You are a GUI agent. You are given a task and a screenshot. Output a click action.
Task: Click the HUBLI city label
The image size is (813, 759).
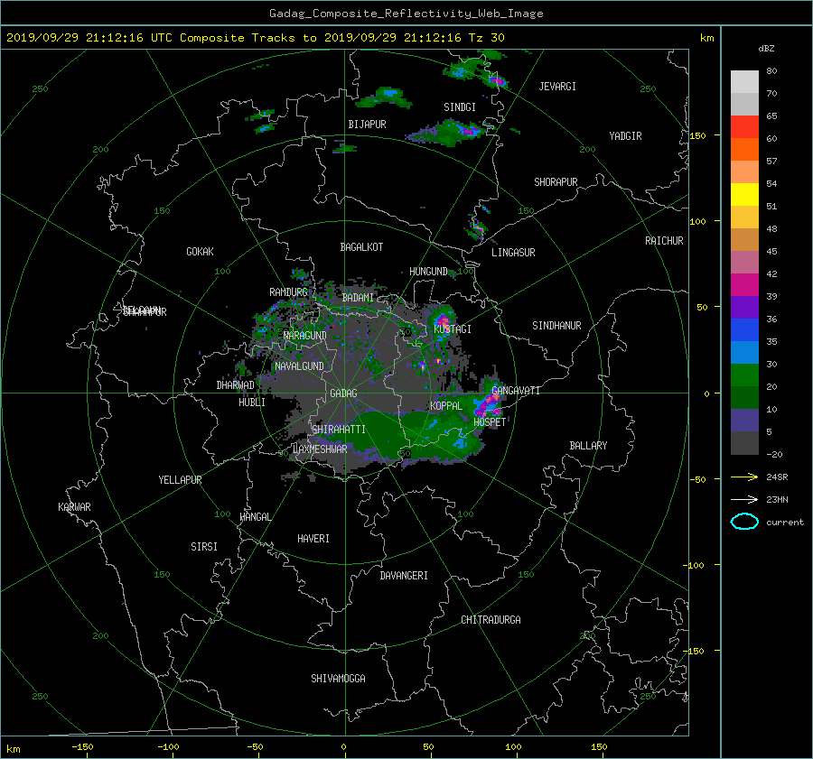pos(252,403)
